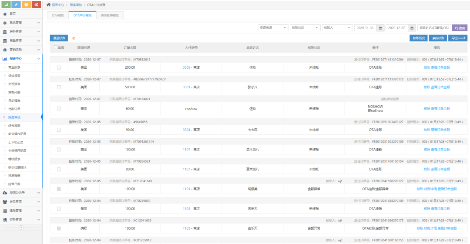Click the 微信公众号 cloud icon
Viewport: 470px width, 244px height.
(5, 193)
